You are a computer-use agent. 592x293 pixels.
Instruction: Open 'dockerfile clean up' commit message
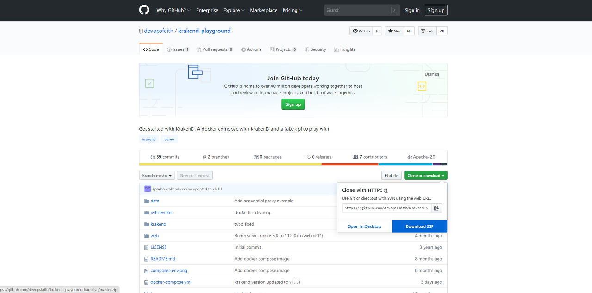[x=253, y=213]
